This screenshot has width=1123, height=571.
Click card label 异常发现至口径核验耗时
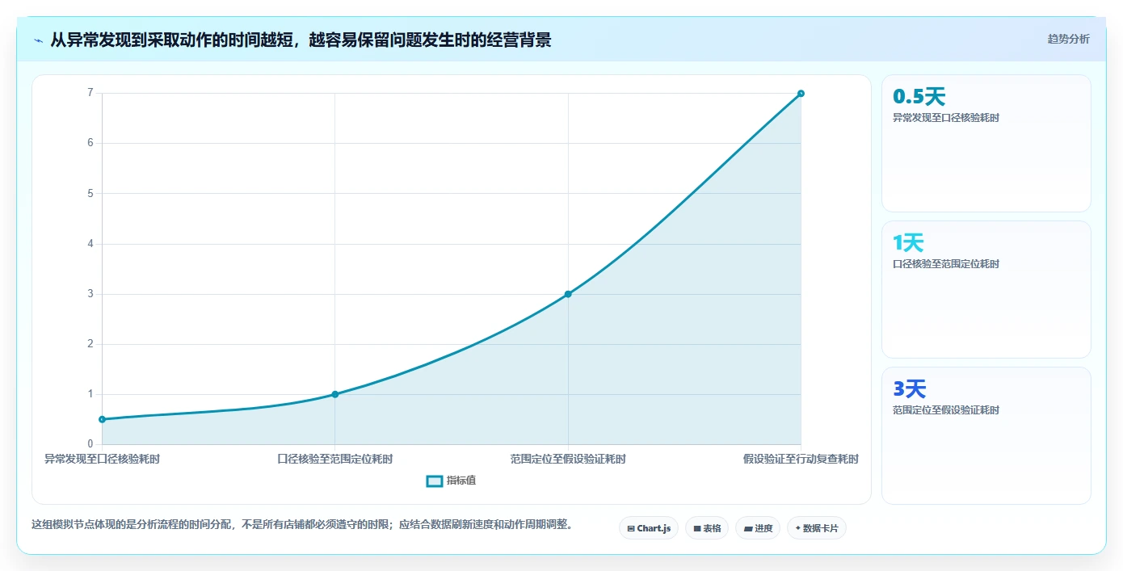tap(945, 118)
